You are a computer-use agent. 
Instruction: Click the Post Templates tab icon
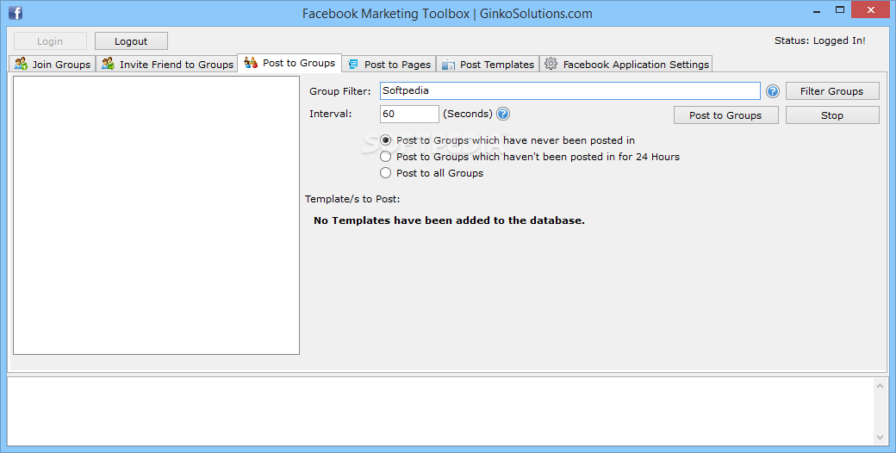click(x=448, y=65)
